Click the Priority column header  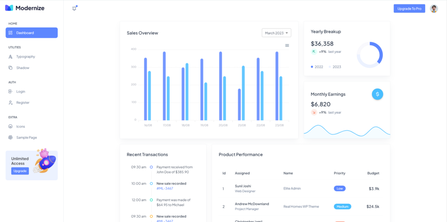pyautogui.click(x=339, y=173)
